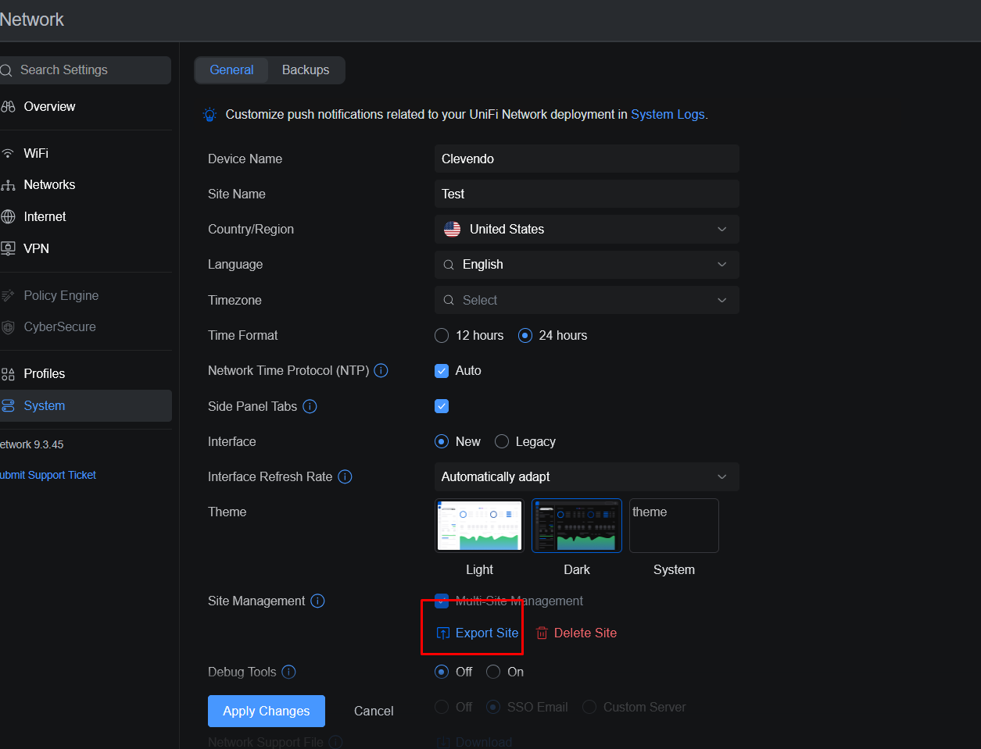Click the Delete Site trash icon
The image size is (981, 749).
pos(542,633)
